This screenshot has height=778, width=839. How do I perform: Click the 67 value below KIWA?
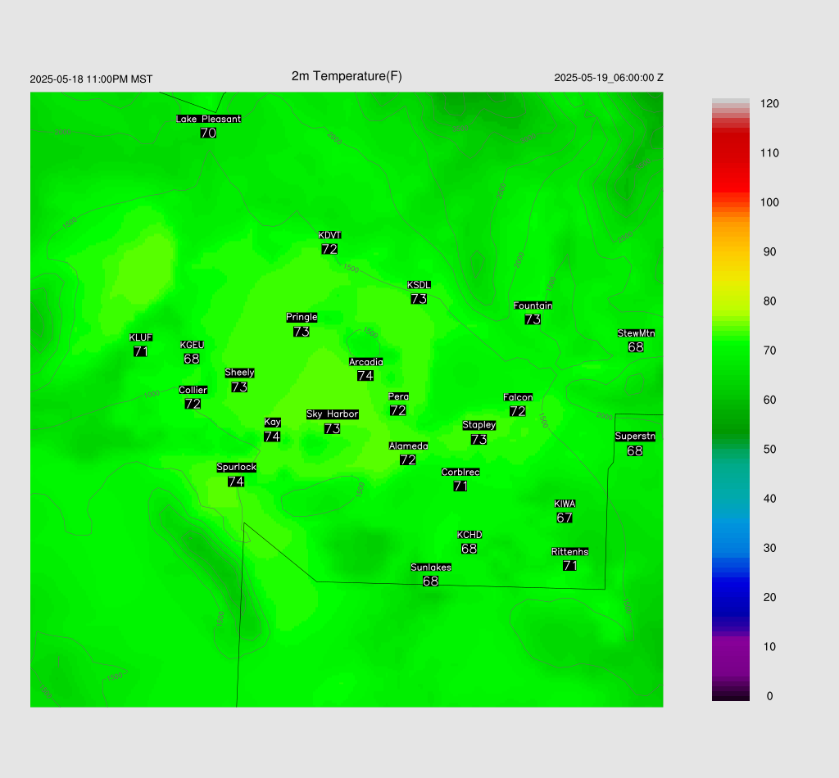point(565,518)
